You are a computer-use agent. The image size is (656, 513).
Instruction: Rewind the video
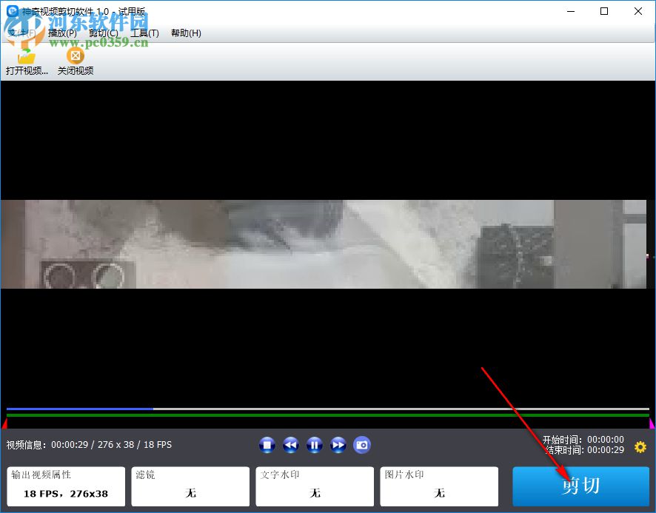[291, 445]
